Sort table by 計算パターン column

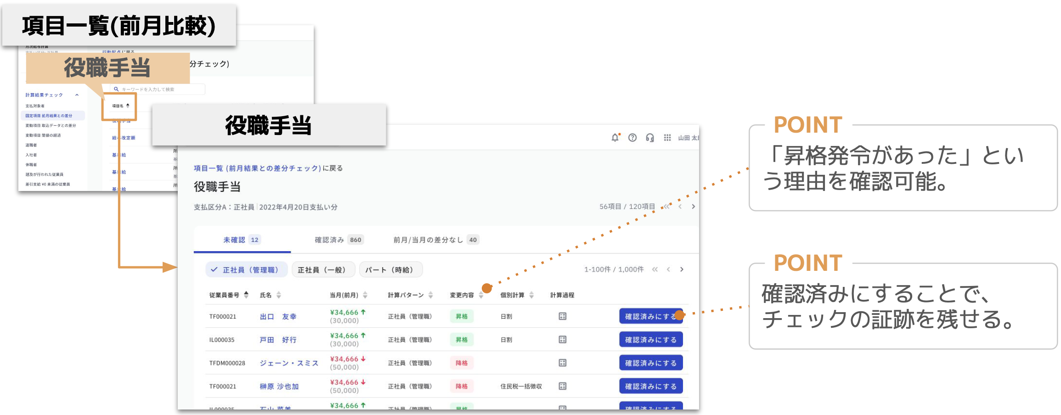pos(430,295)
